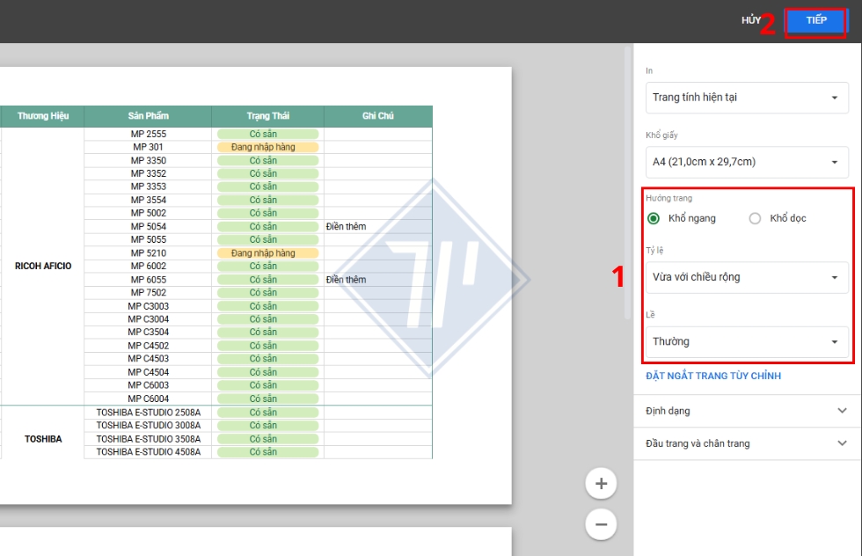Zoom out using the minus icon
This screenshot has height=556, width=862.
point(601,523)
